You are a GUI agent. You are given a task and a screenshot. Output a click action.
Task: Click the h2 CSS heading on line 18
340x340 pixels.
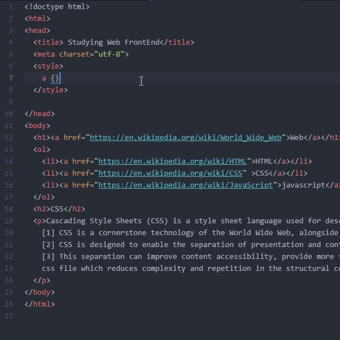point(59,209)
